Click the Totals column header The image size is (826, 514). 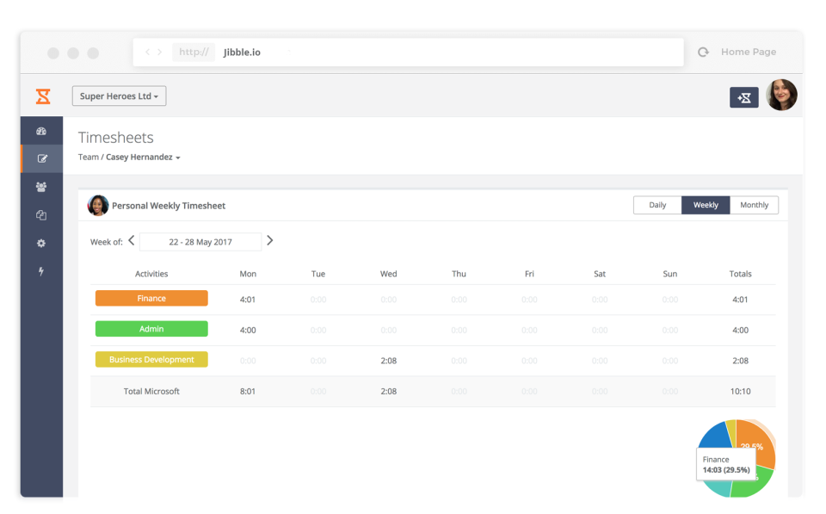click(x=740, y=274)
